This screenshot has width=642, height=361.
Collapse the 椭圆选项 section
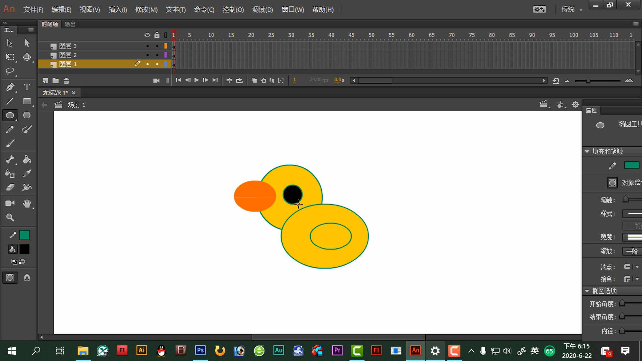pos(587,291)
